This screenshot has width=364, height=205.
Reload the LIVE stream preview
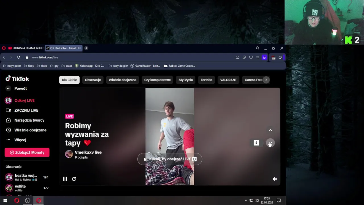(74, 179)
